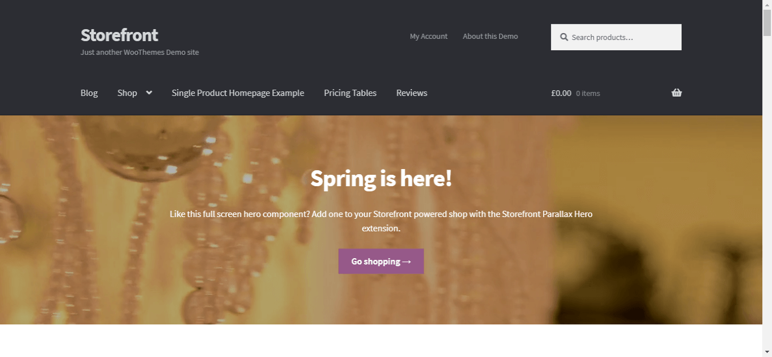
Task: Click the scrollbar down arrow
Action: click(x=767, y=351)
